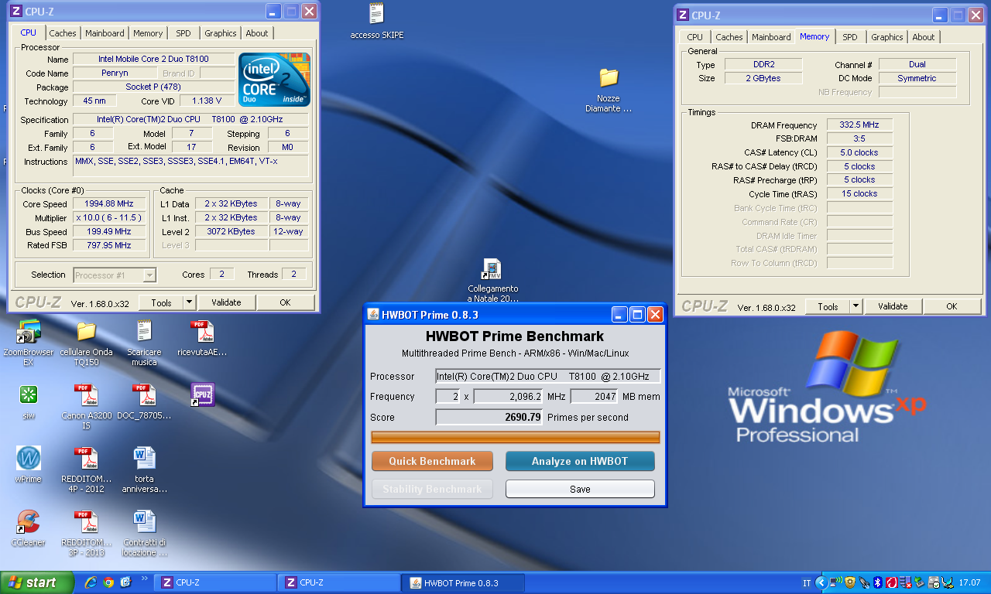Click the HWBOT Processor name field

[548, 377]
